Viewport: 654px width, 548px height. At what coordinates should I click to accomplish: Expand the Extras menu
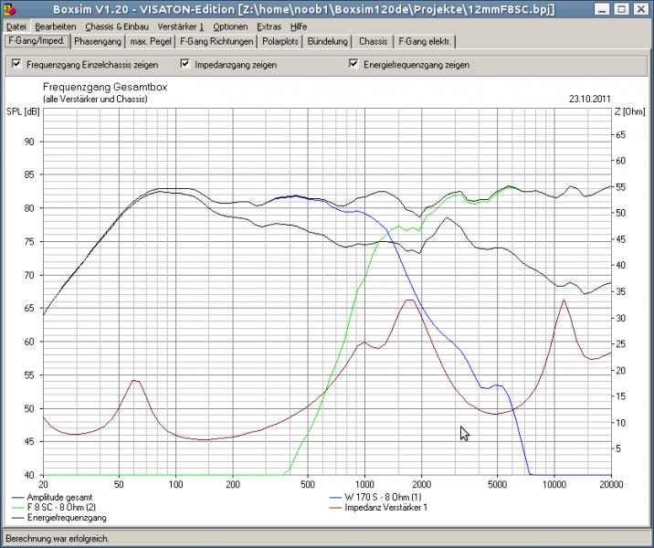click(269, 27)
